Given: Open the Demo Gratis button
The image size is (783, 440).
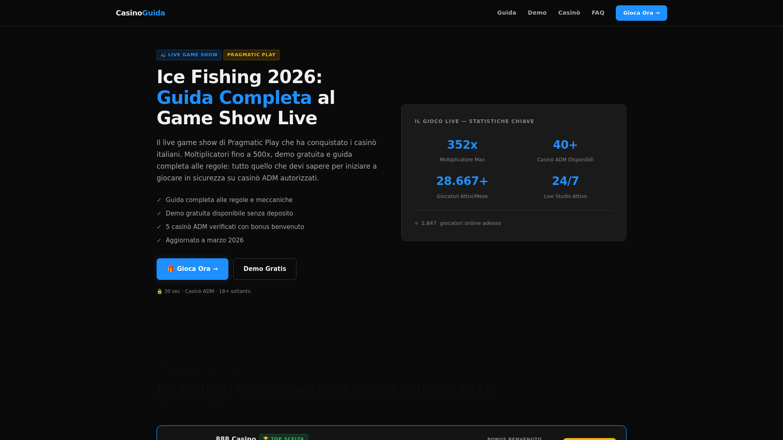Looking at the screenshot, I should (265, 269).
